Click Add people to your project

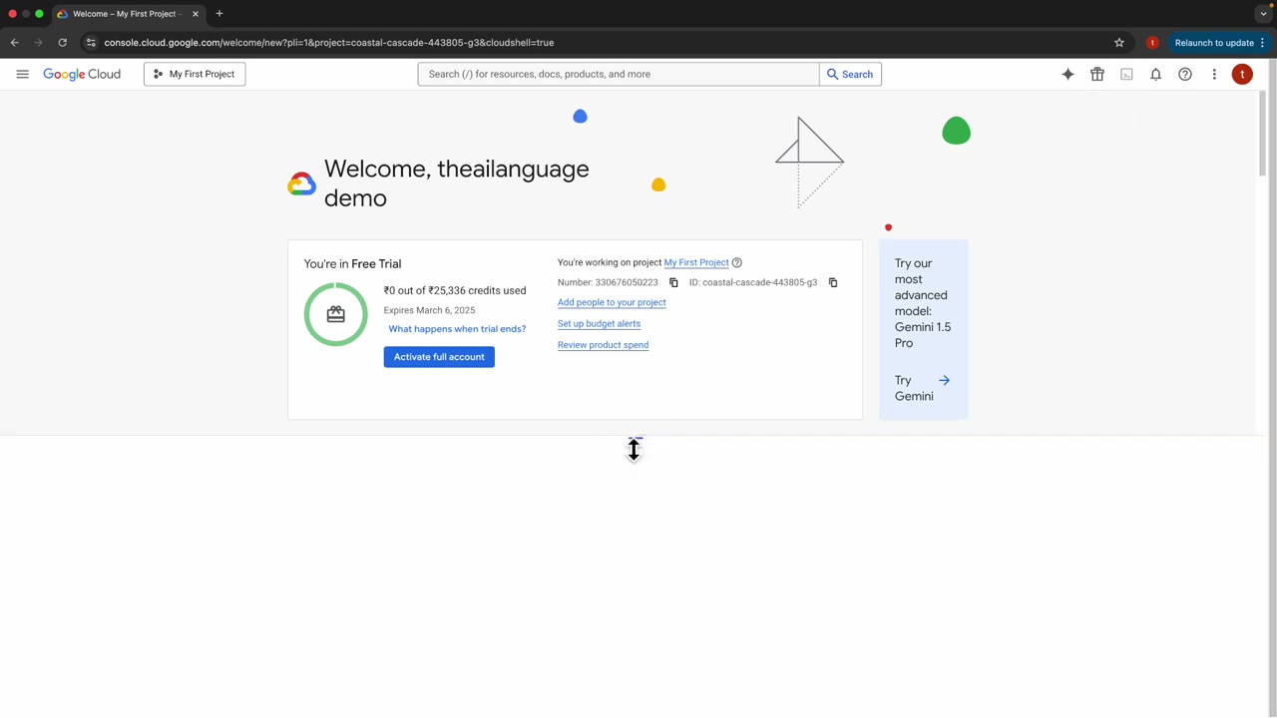coord(612,302)
